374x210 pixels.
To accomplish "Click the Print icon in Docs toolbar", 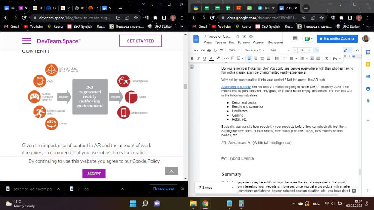I will click(x=209, y=50).
